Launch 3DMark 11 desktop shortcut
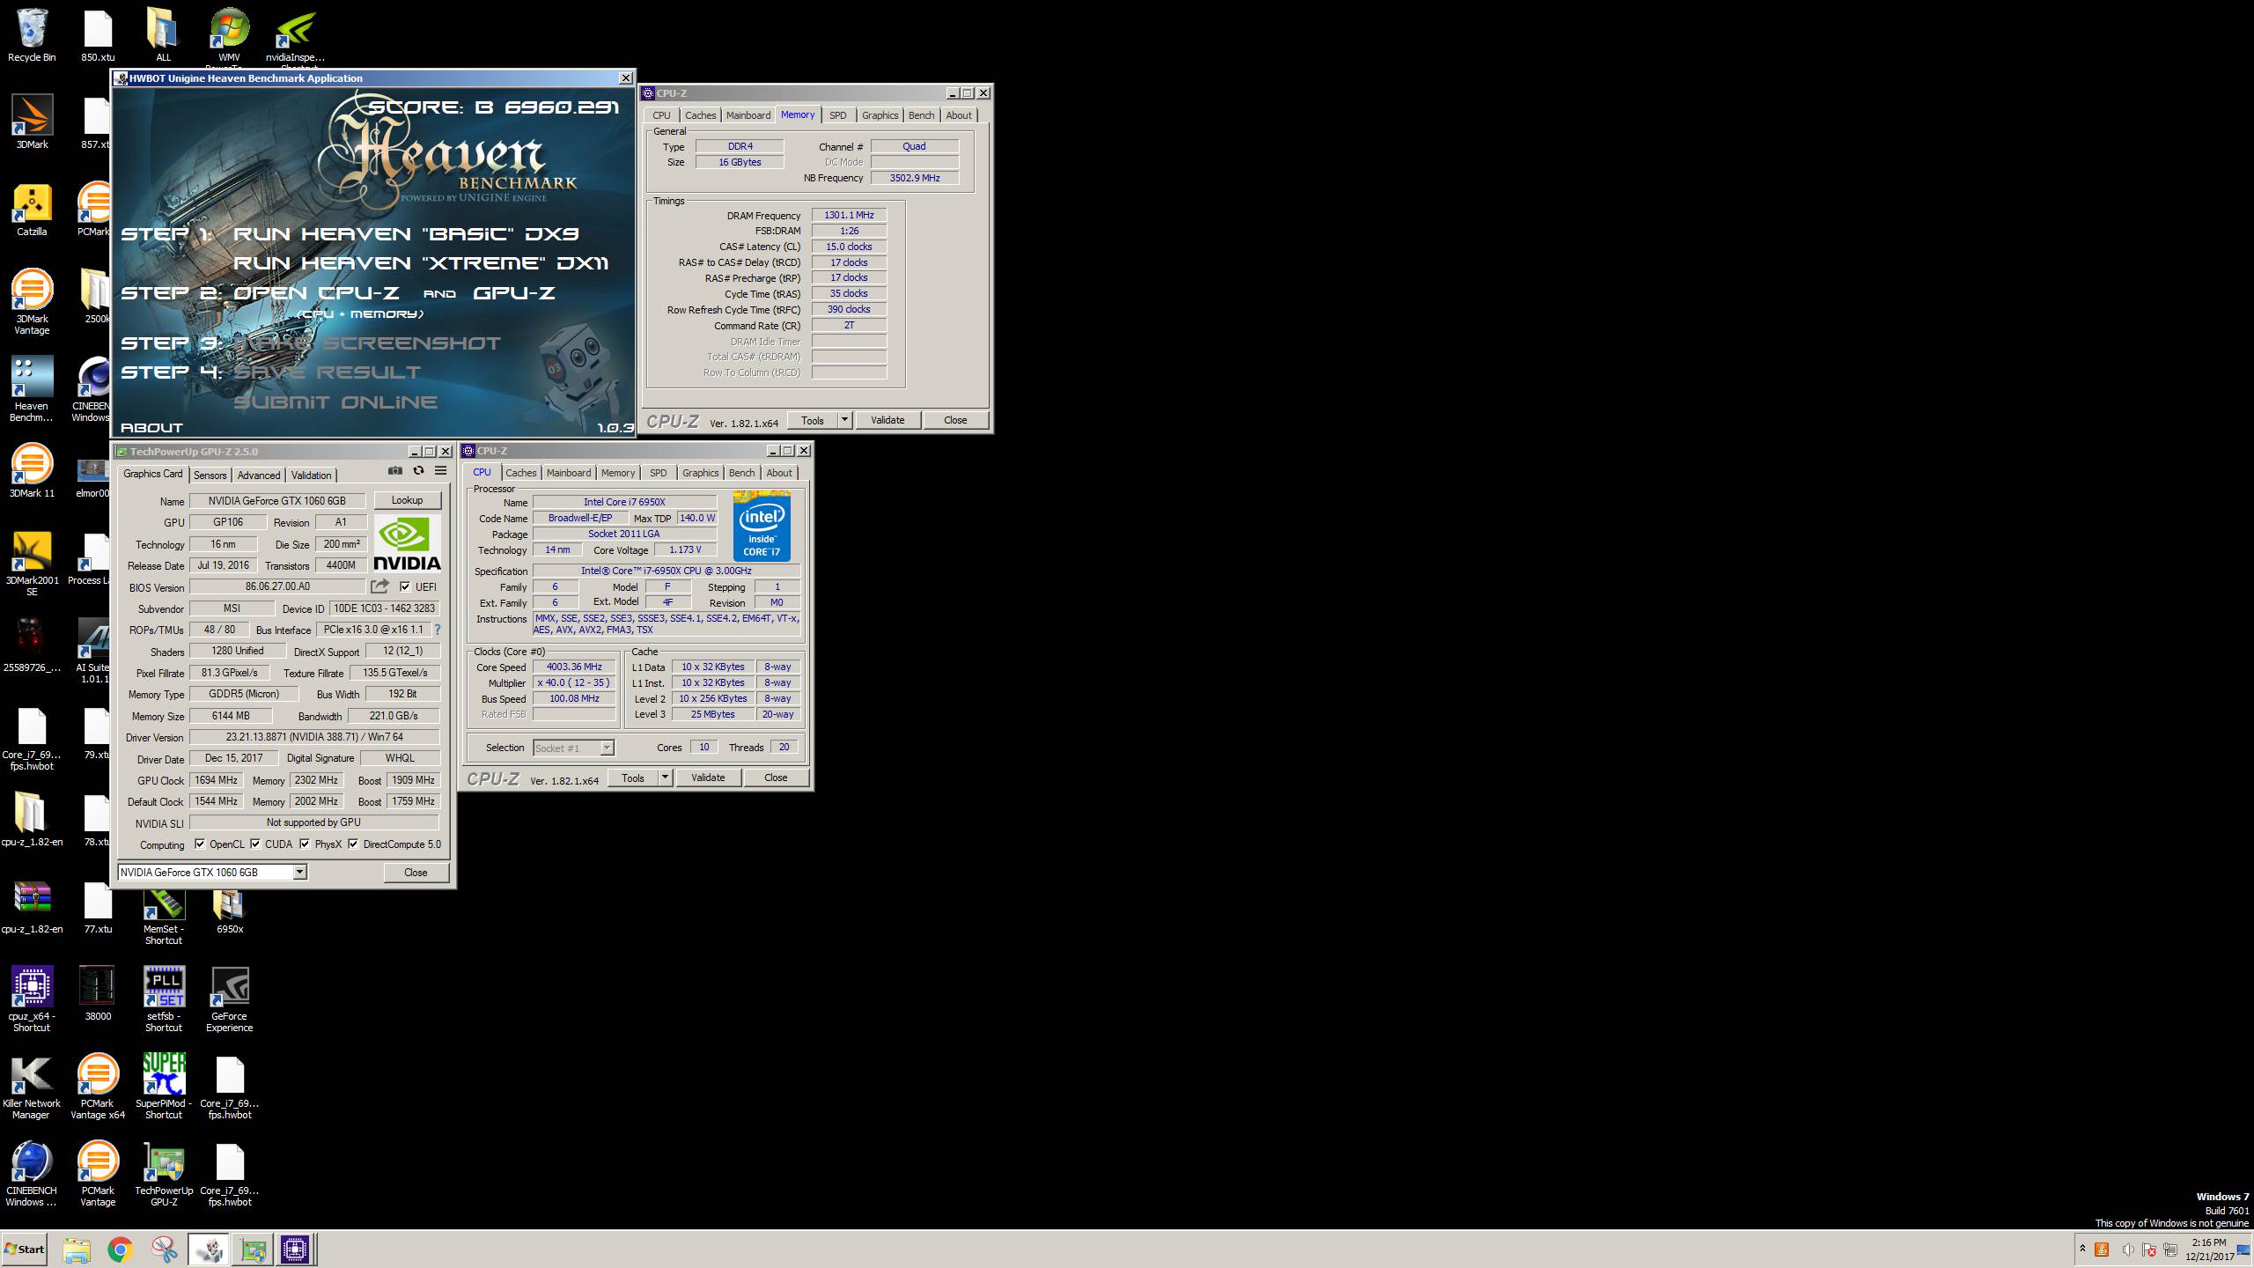The image size is (2254, 1268). 32,470
